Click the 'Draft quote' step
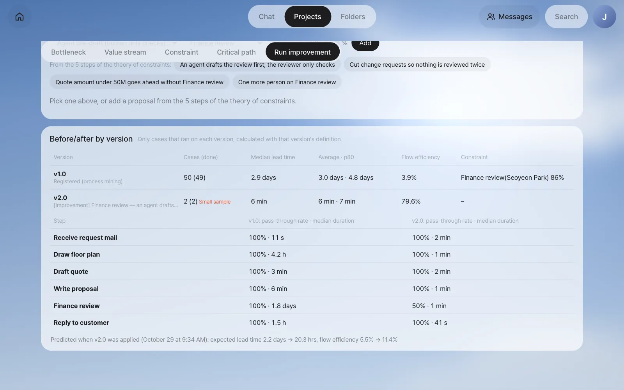The width and height of the screenshot is (624, 390). (312, 271)
